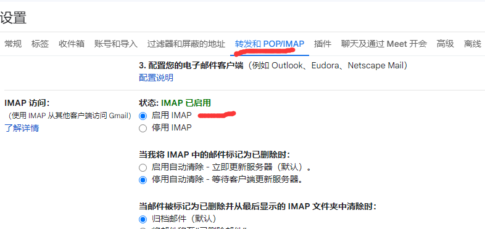Open the 常规 settings tab
The image size is (485, 229).
(x=13, y=44)
